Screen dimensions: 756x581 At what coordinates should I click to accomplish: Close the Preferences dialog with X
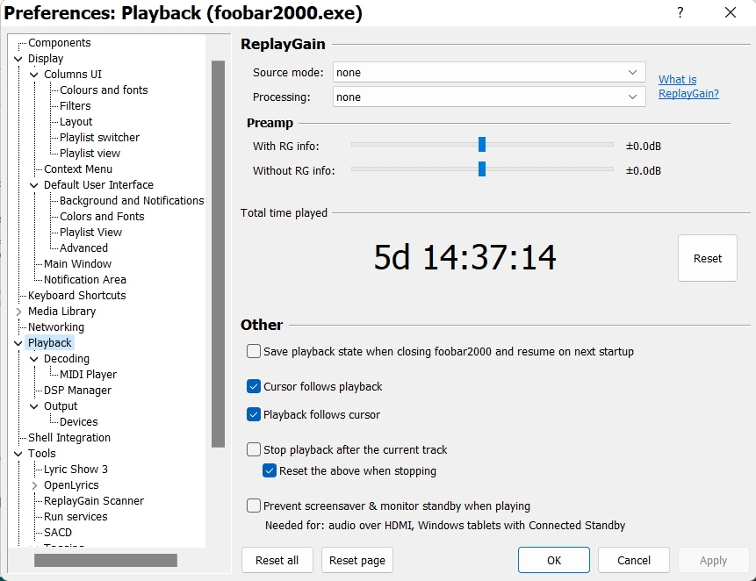tap(731, 12)
